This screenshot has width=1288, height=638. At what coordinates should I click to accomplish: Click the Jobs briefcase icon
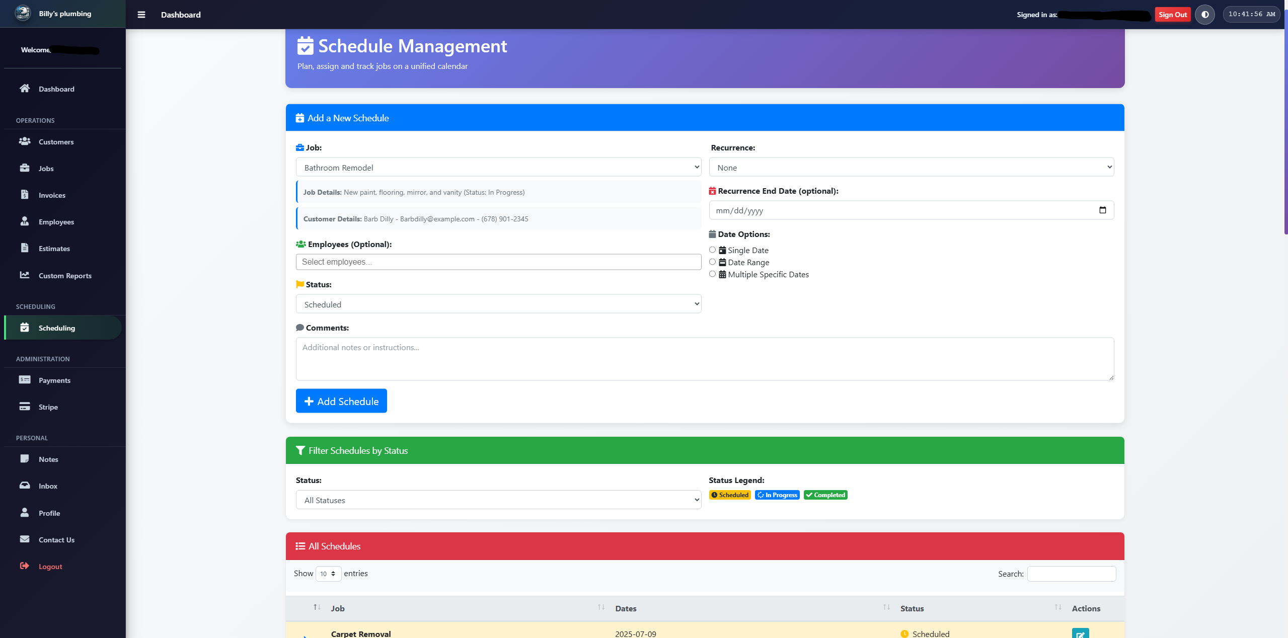25,168
